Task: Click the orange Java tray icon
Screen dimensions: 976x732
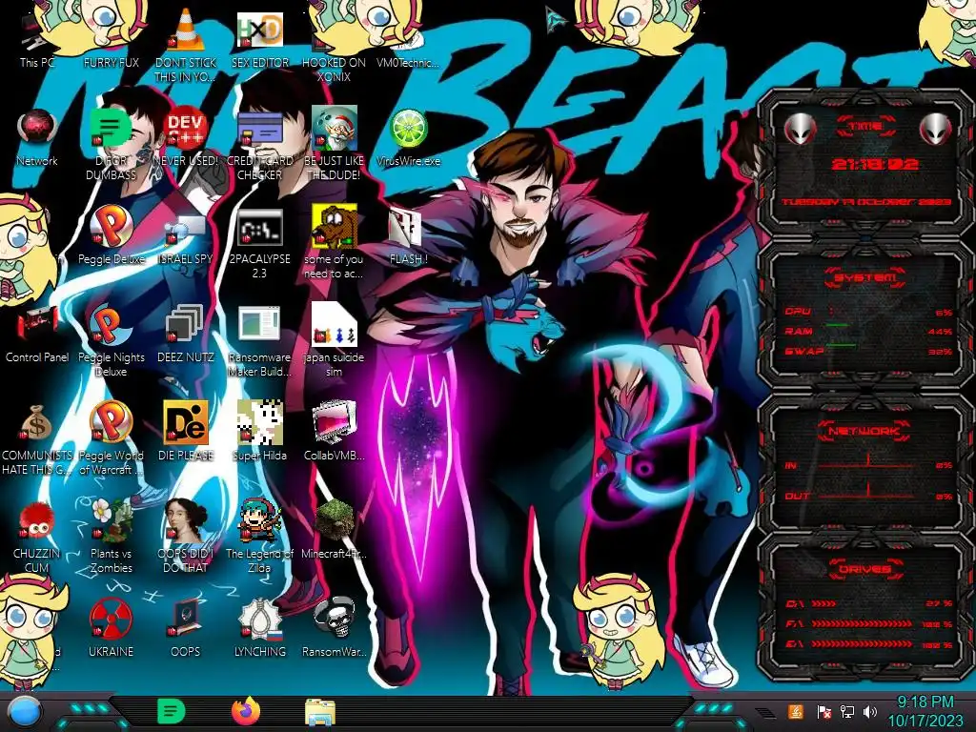Action: point(795,711)
